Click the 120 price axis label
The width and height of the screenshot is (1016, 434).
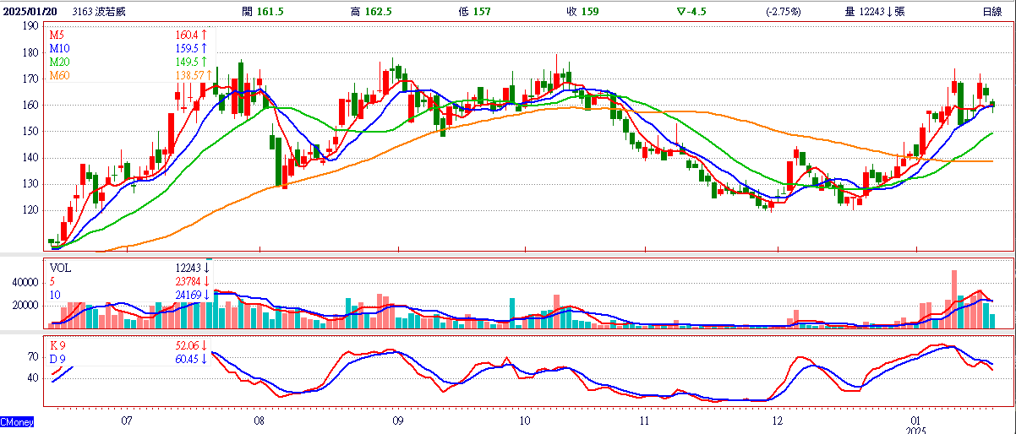tap(30, 209)
